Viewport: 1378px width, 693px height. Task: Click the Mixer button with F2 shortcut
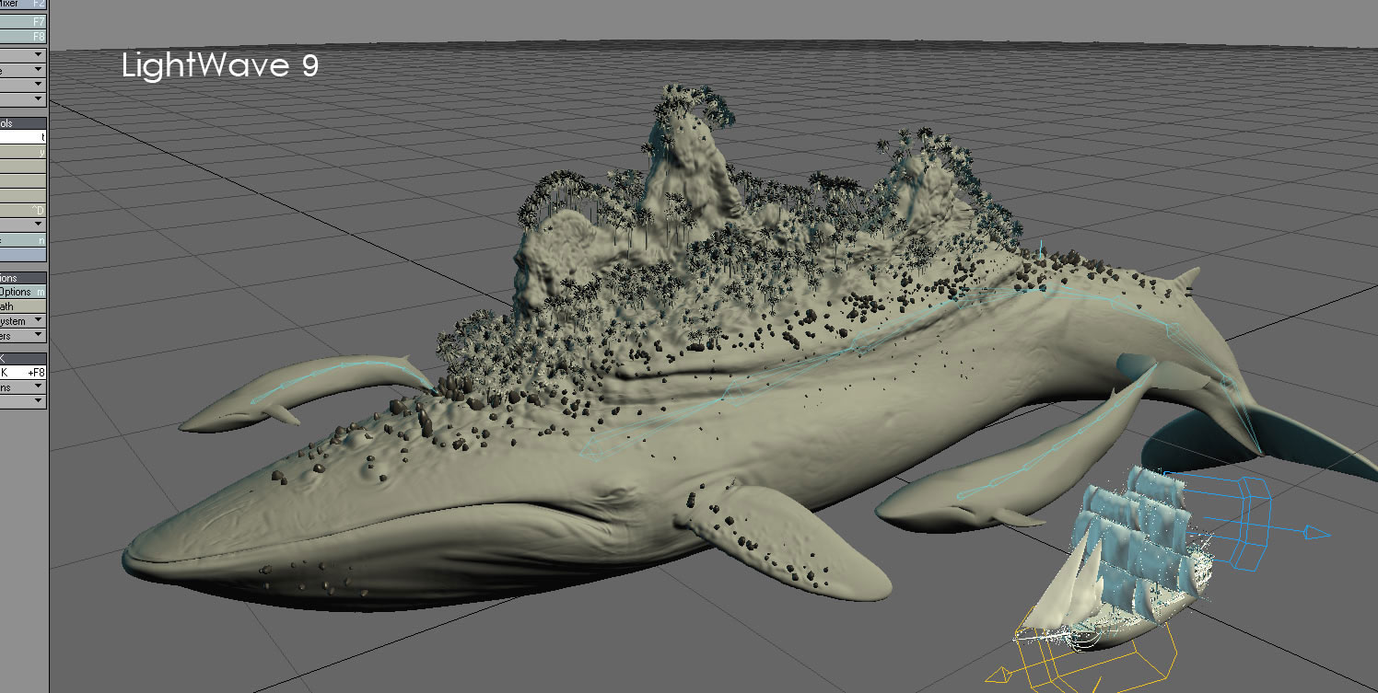(x=23, y=4)
